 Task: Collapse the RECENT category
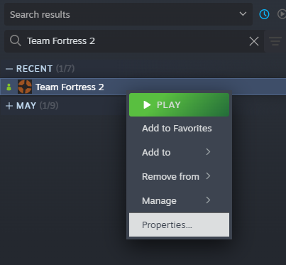point(9,69)
